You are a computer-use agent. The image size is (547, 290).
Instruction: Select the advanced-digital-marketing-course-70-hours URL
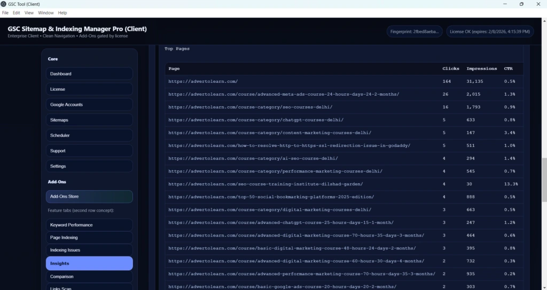pos(296,236)
